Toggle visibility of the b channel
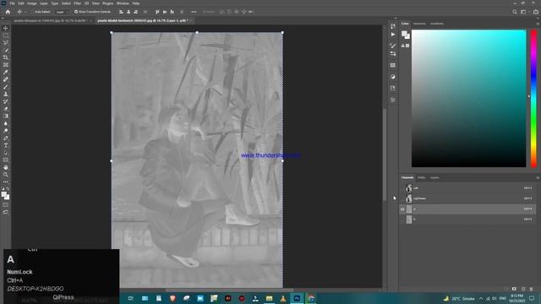 402,220
